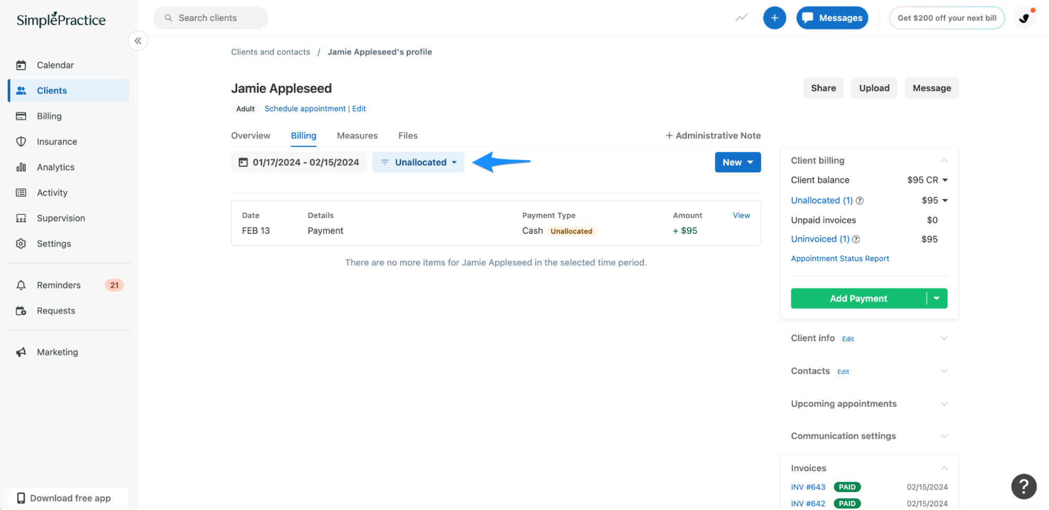Open the Unallocated filter dropdown
1049x510 pixels.
[x=418, y=162]
